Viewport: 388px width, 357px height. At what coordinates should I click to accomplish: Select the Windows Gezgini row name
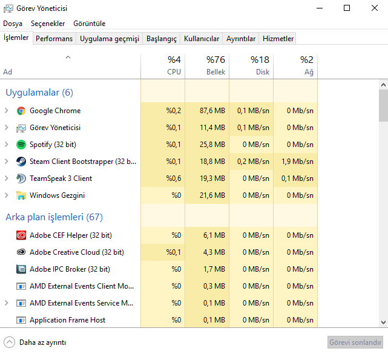pos(57,195)
